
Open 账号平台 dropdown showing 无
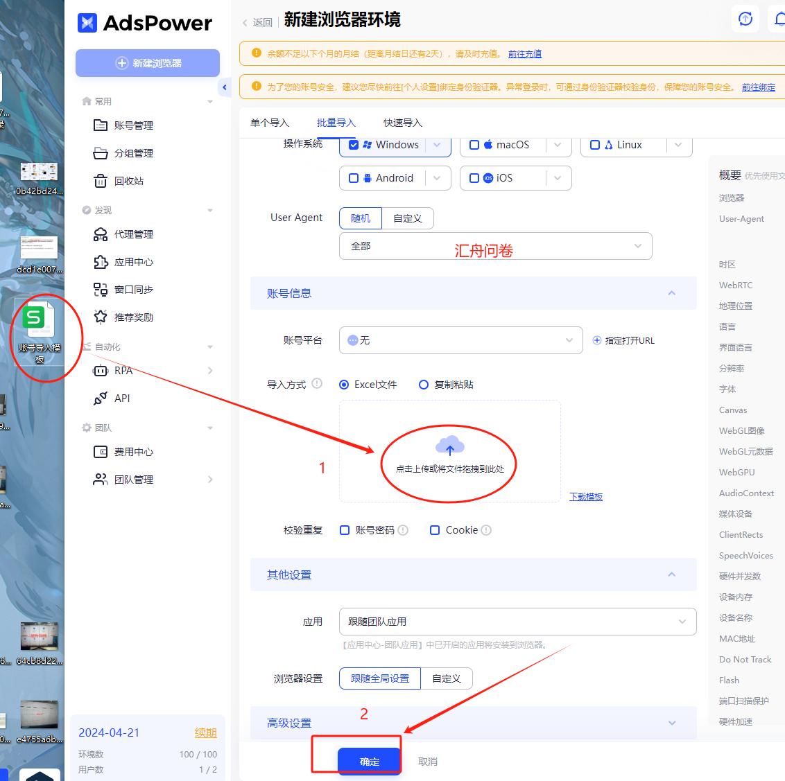point(460,340)
